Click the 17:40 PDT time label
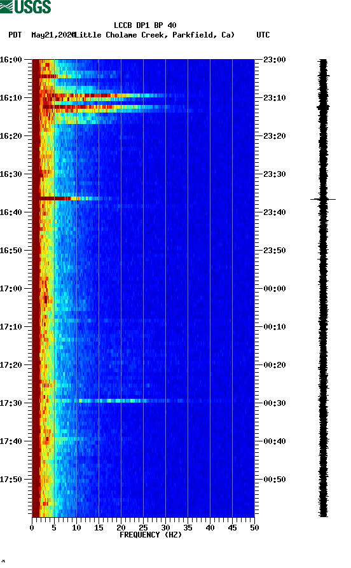Image resolution: width=351 pixels, height=568 pixels. (11, 441)
